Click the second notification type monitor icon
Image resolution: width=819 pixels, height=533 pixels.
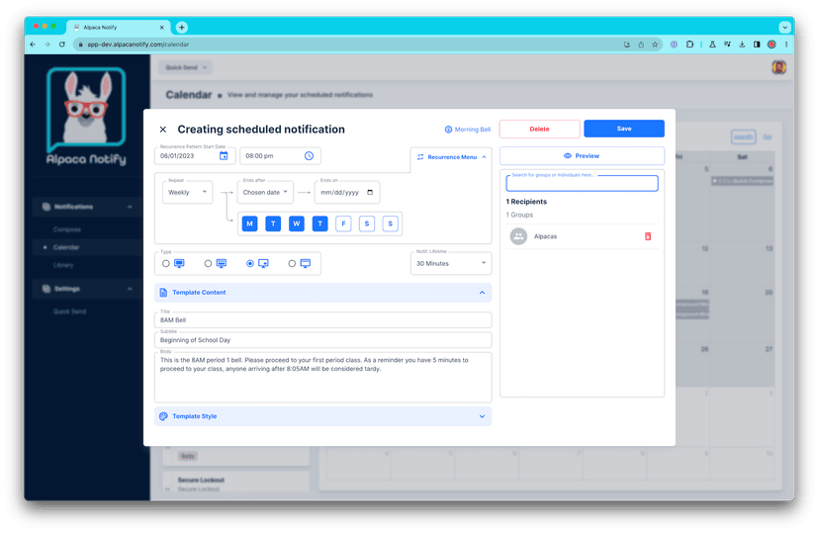(222, 264)
